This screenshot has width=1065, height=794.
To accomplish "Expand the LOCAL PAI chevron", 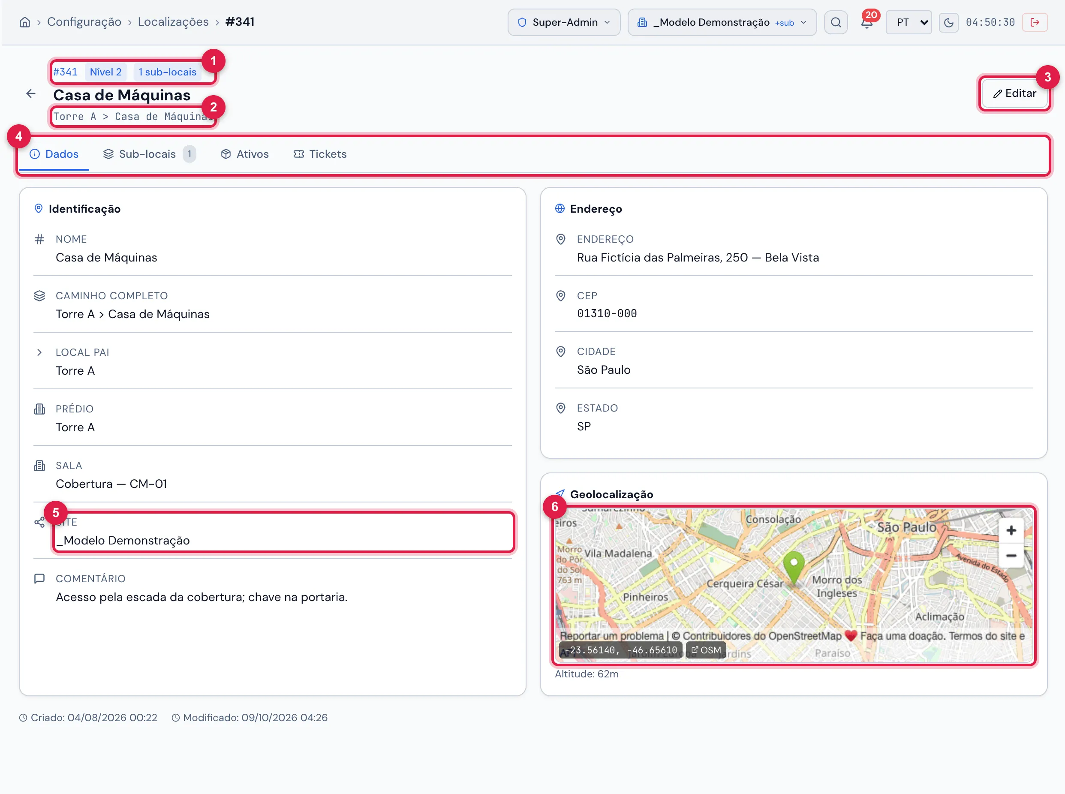I will click(39, 352).
